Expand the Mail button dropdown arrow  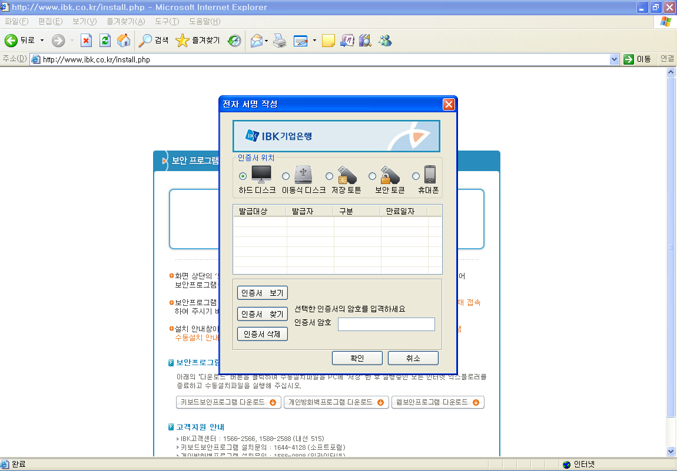(x=267, y=41)
